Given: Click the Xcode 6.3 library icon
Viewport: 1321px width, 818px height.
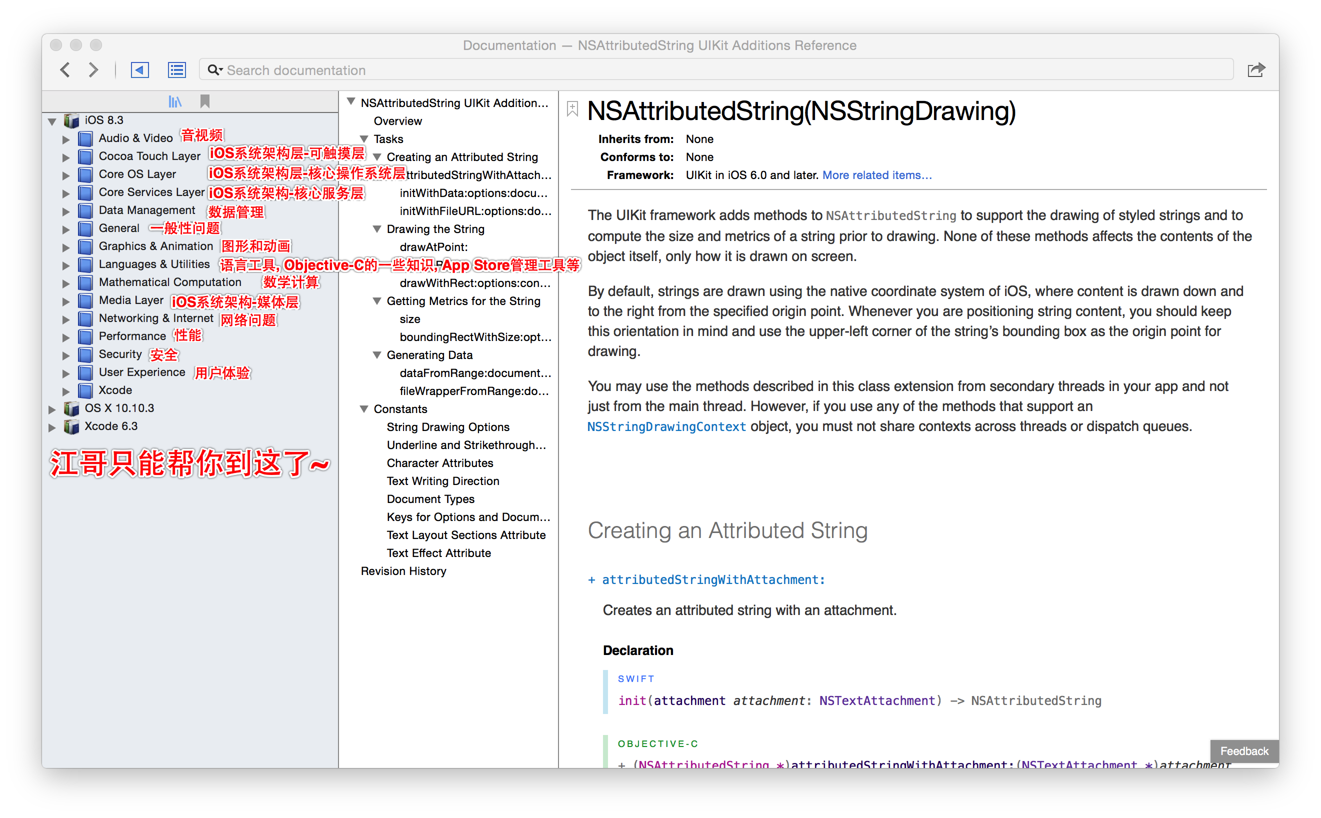Looking at the screenshot, I should [71, 427].
